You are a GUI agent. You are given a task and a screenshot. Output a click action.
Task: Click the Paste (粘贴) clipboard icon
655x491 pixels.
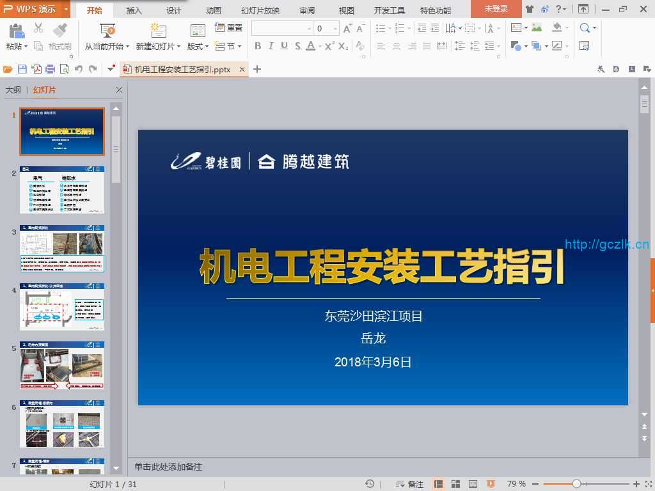pyautogui.click(x=17, y=31)
